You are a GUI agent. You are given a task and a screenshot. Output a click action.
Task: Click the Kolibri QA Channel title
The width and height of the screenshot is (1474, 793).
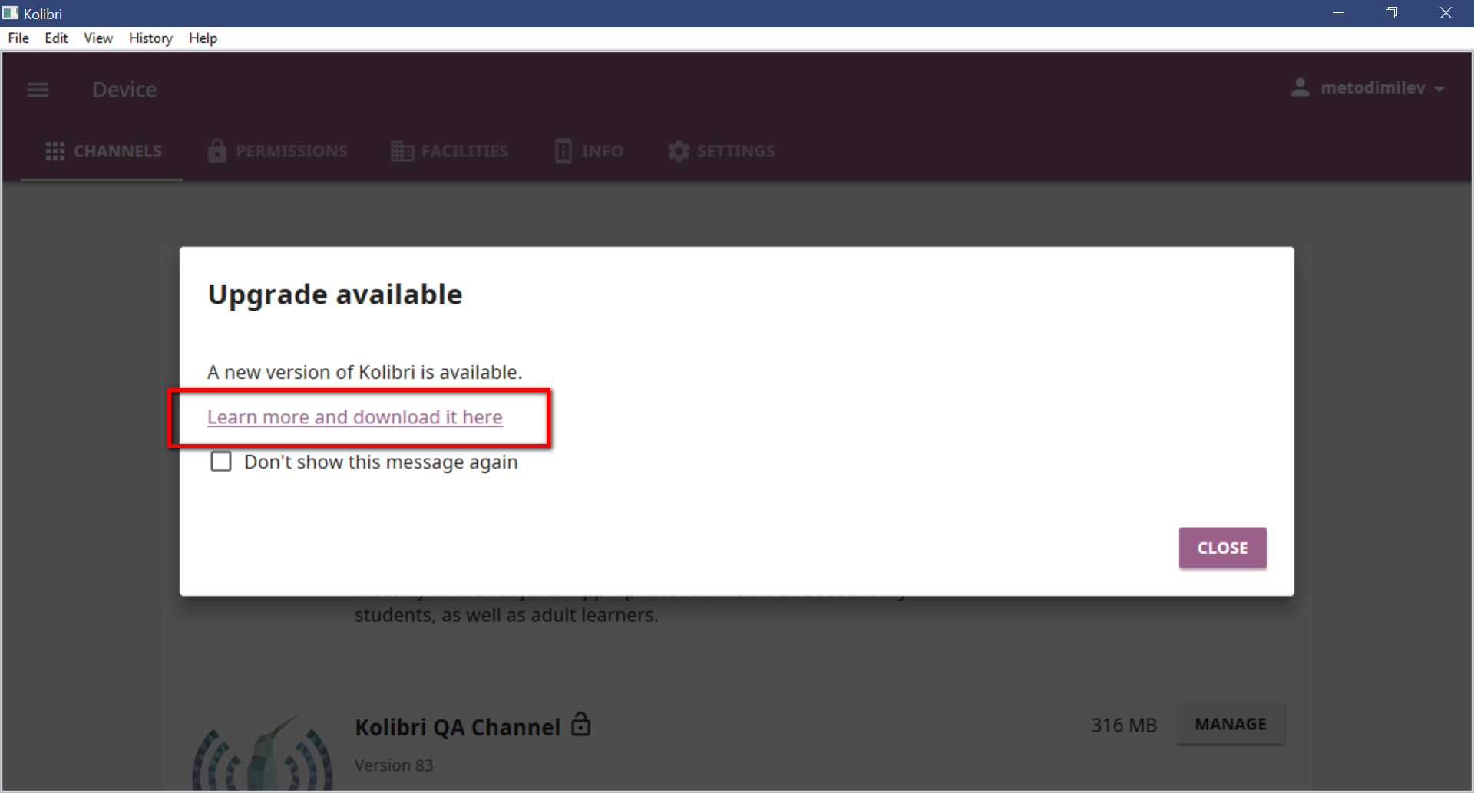point(458,727)
